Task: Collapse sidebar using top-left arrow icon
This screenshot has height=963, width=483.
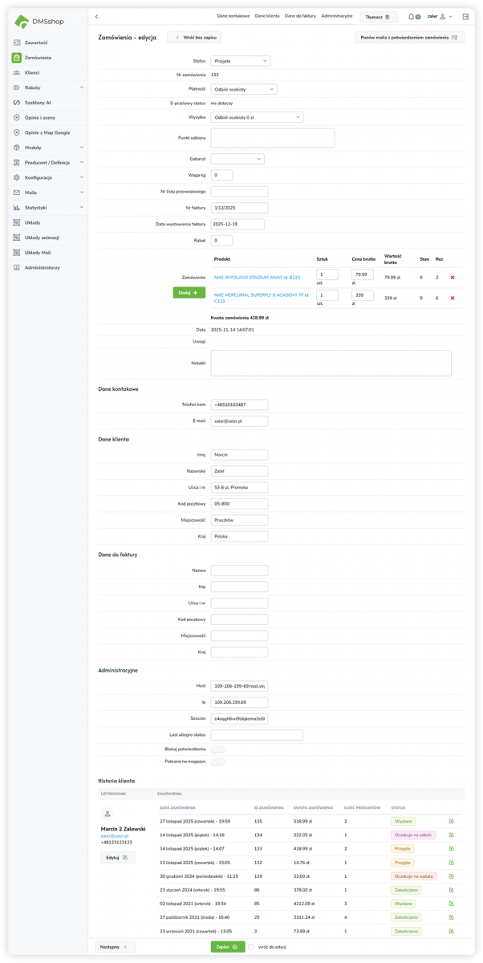Action: coord(96,16)
